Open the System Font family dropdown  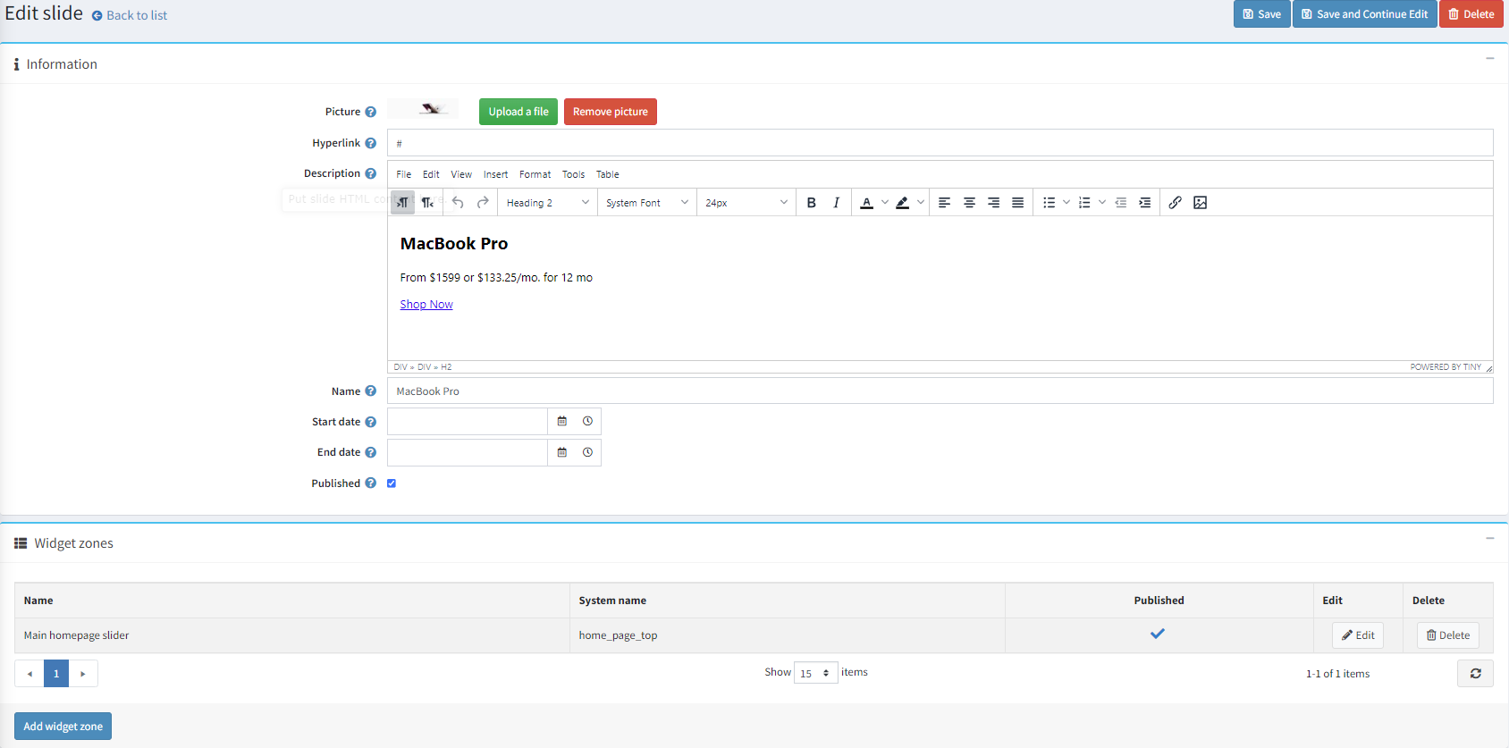(646, 203)
